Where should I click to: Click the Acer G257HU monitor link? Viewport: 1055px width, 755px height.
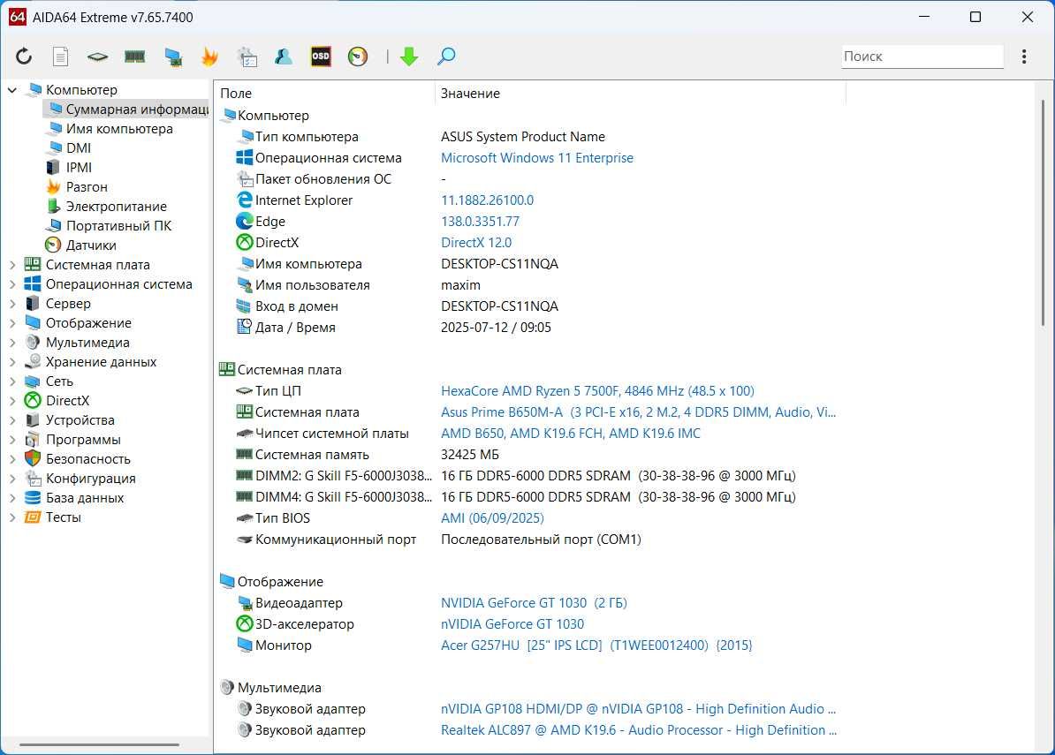[x=596, y=646]
